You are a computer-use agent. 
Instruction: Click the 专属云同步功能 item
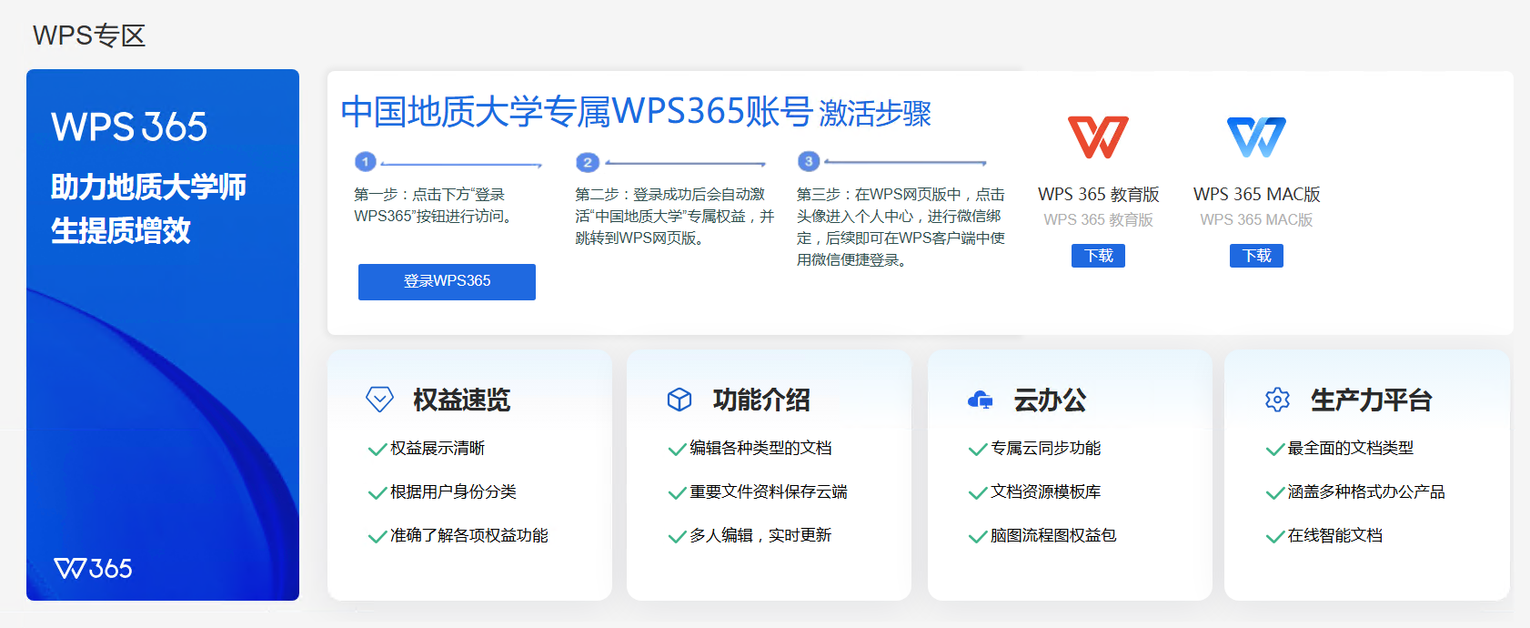(x=1045, y=448)
